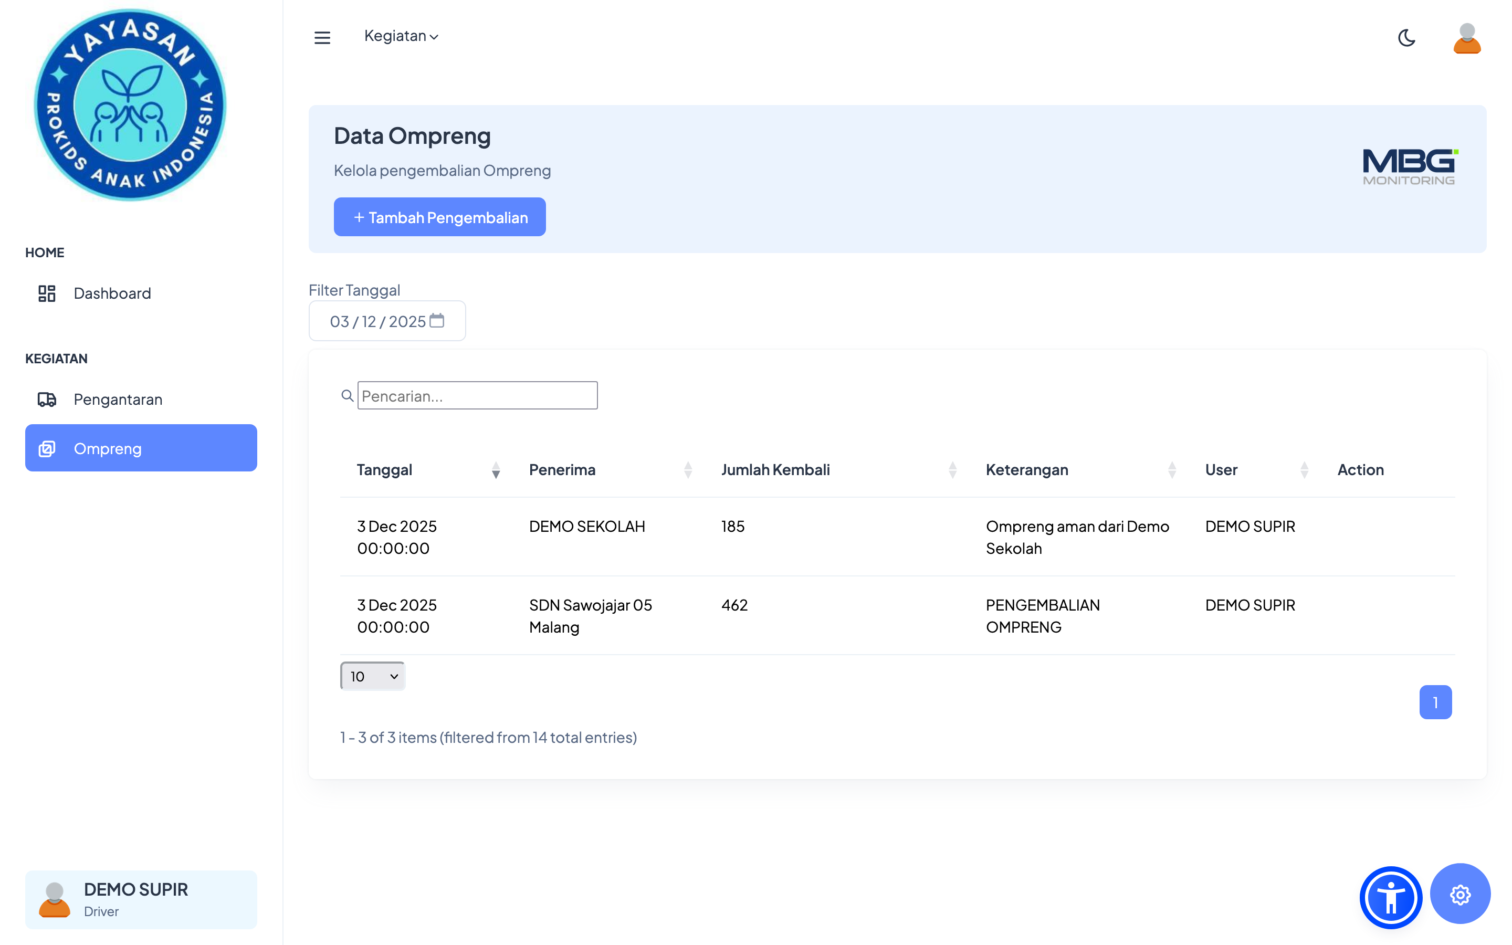Click the Pencarian search field

tap(477, 396)
